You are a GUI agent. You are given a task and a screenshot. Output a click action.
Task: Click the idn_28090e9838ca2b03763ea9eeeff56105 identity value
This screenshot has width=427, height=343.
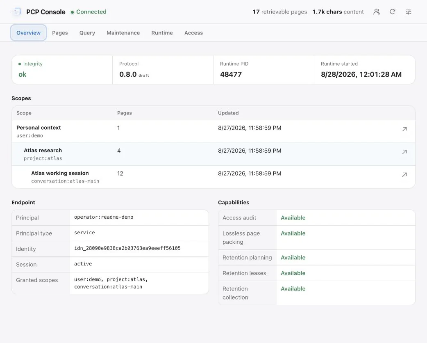tap(127, 248)
